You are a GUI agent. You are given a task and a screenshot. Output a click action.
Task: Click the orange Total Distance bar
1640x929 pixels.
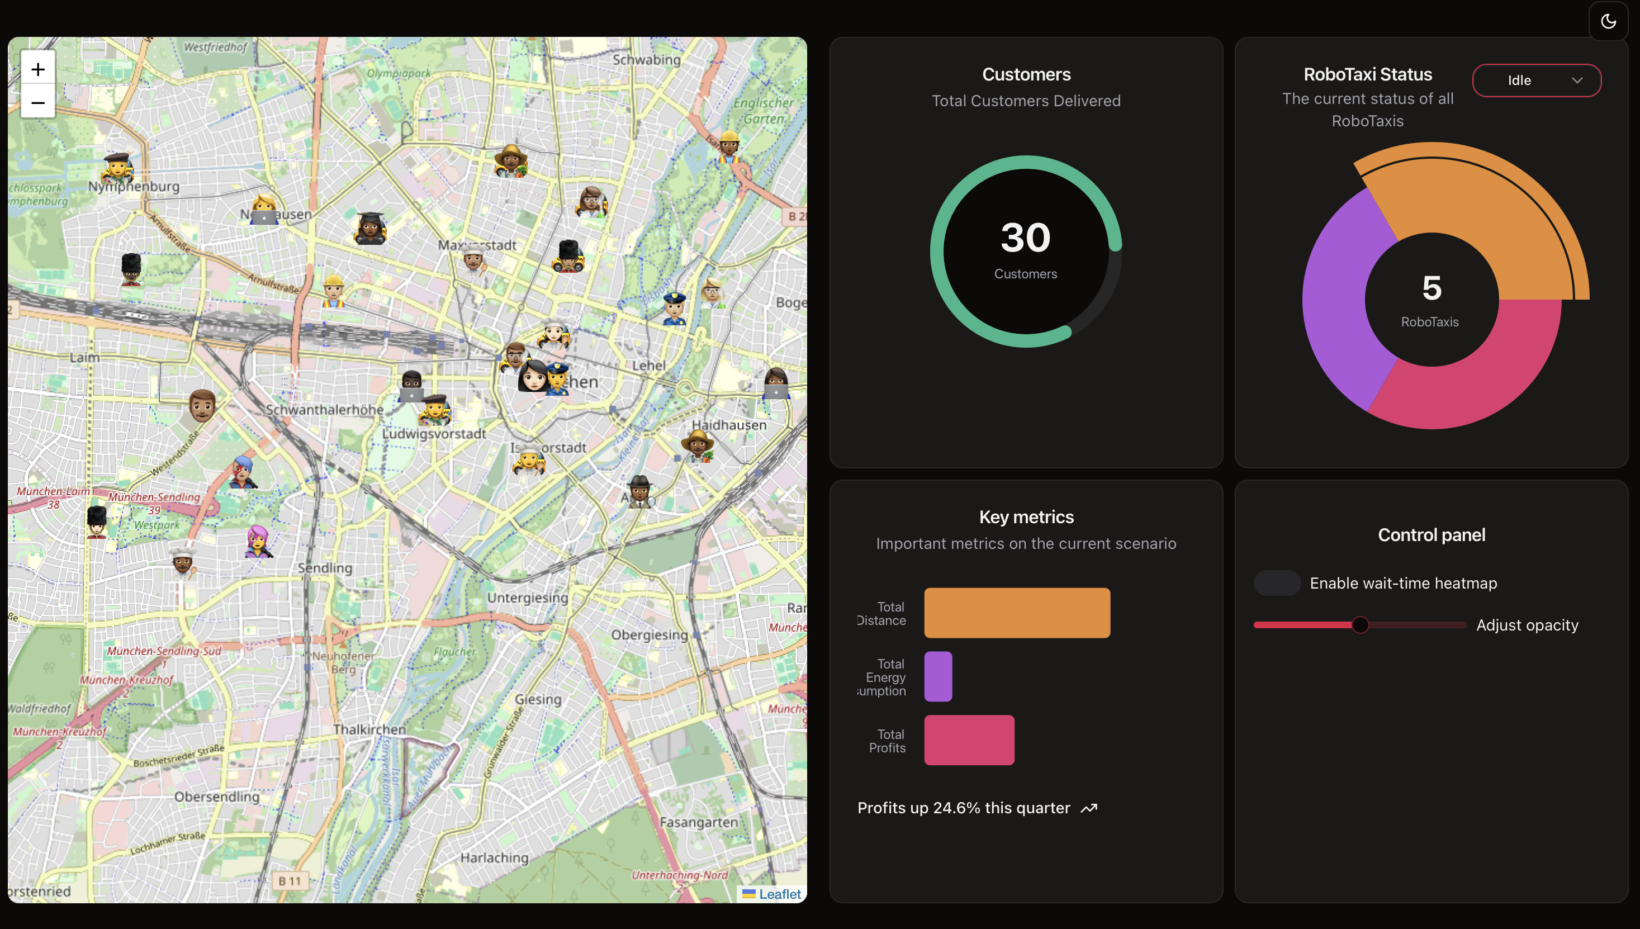(x=1017, y=613)
